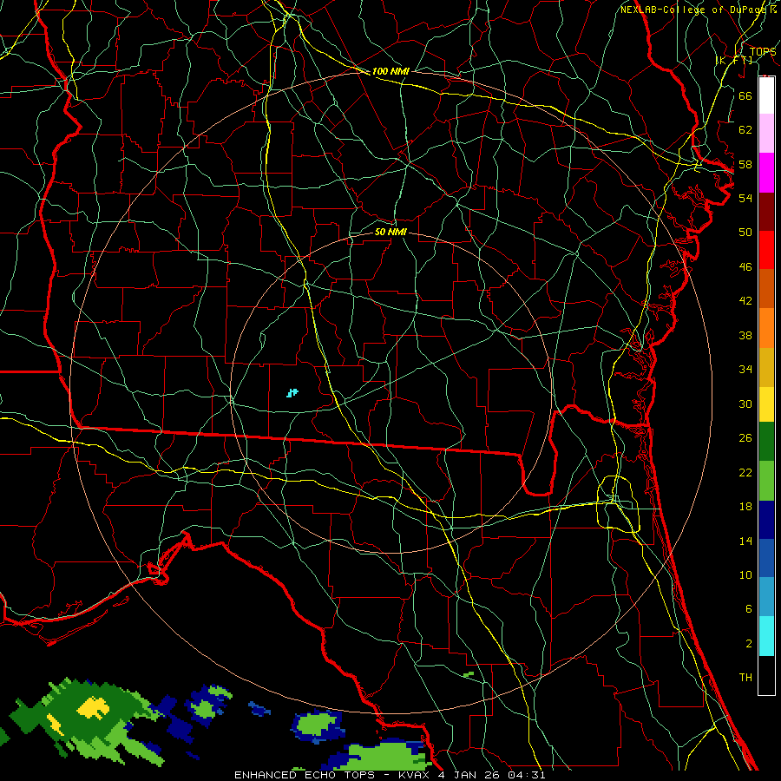Click the small cyan echo near map center
781x781 pixels.
tap(292, 393)
